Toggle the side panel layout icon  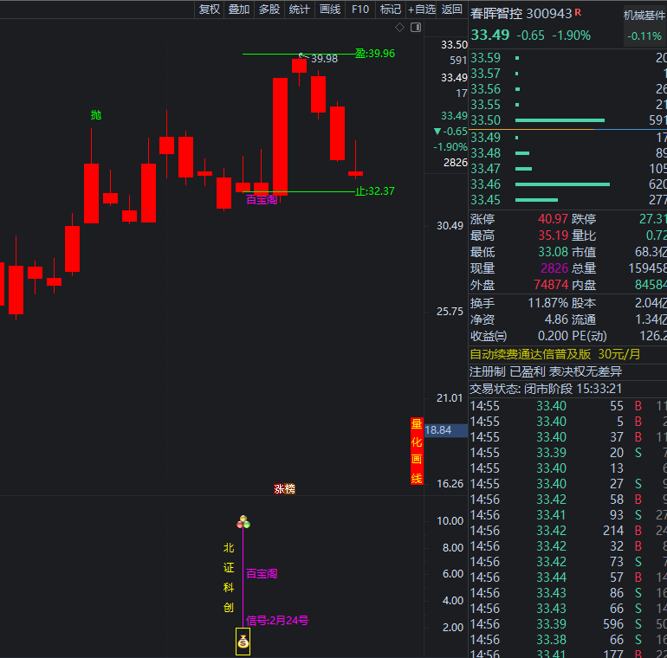[x=416, y=28]
